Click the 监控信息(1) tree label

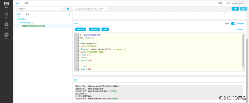pos(22,19)
